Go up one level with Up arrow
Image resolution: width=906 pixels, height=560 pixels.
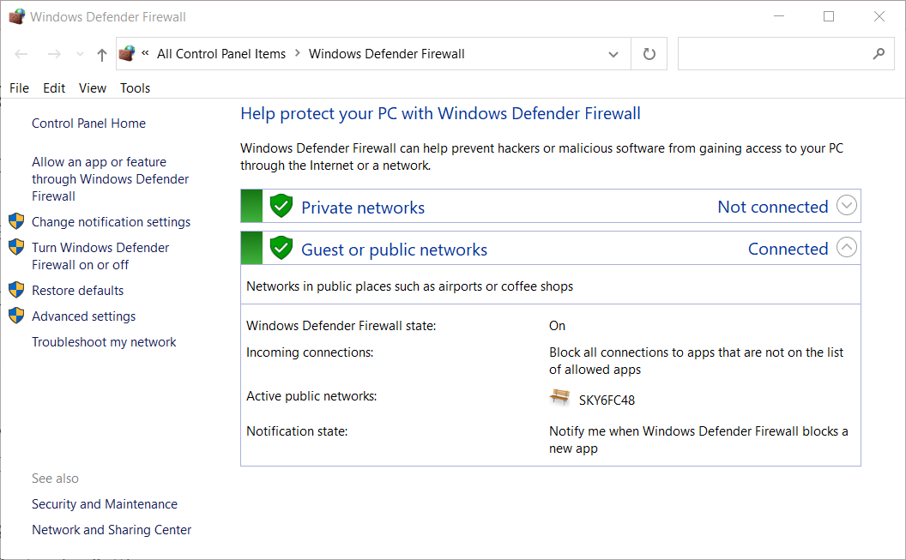coord(102,54)
